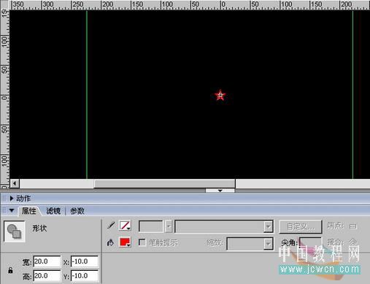Click the 尖角 miter input field
The width and height of the screenshot is (370, 284).
click(310, 242)
